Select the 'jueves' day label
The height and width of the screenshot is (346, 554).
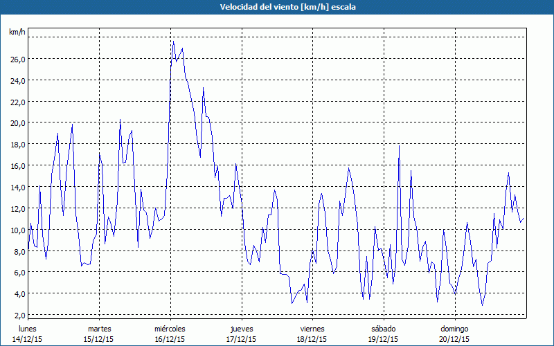pos(241,328)
